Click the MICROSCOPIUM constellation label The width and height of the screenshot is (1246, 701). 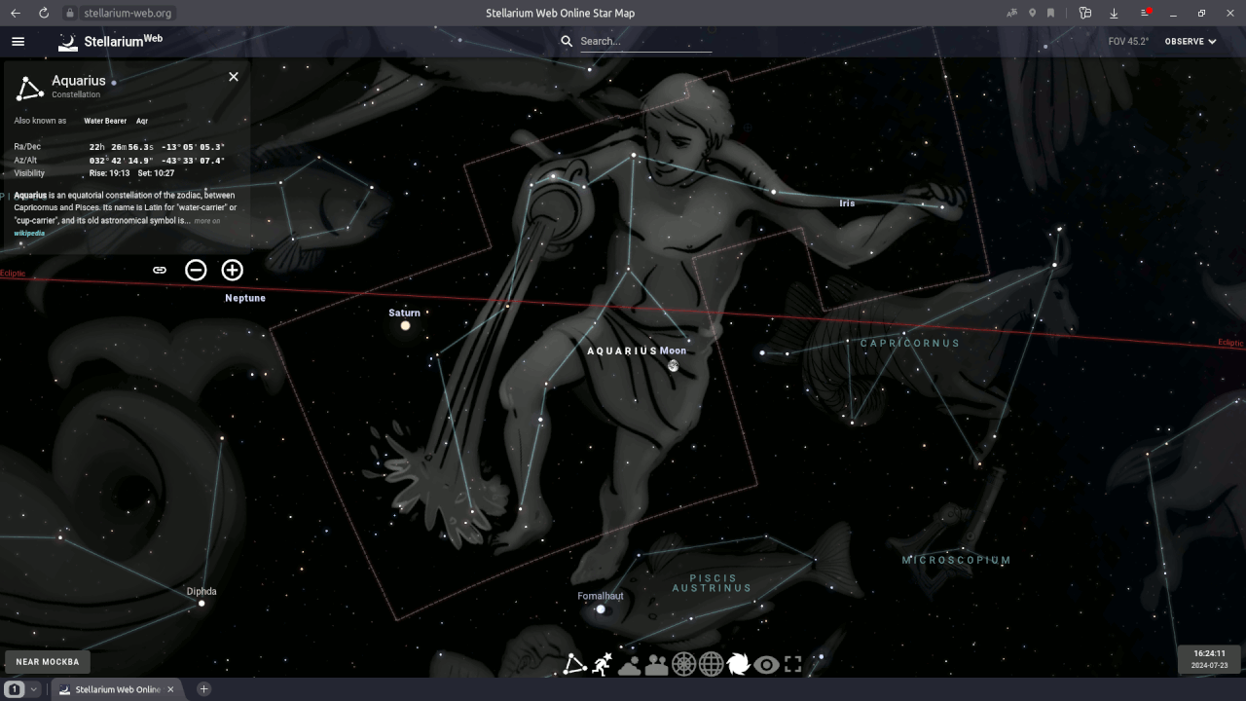(956, 560)
